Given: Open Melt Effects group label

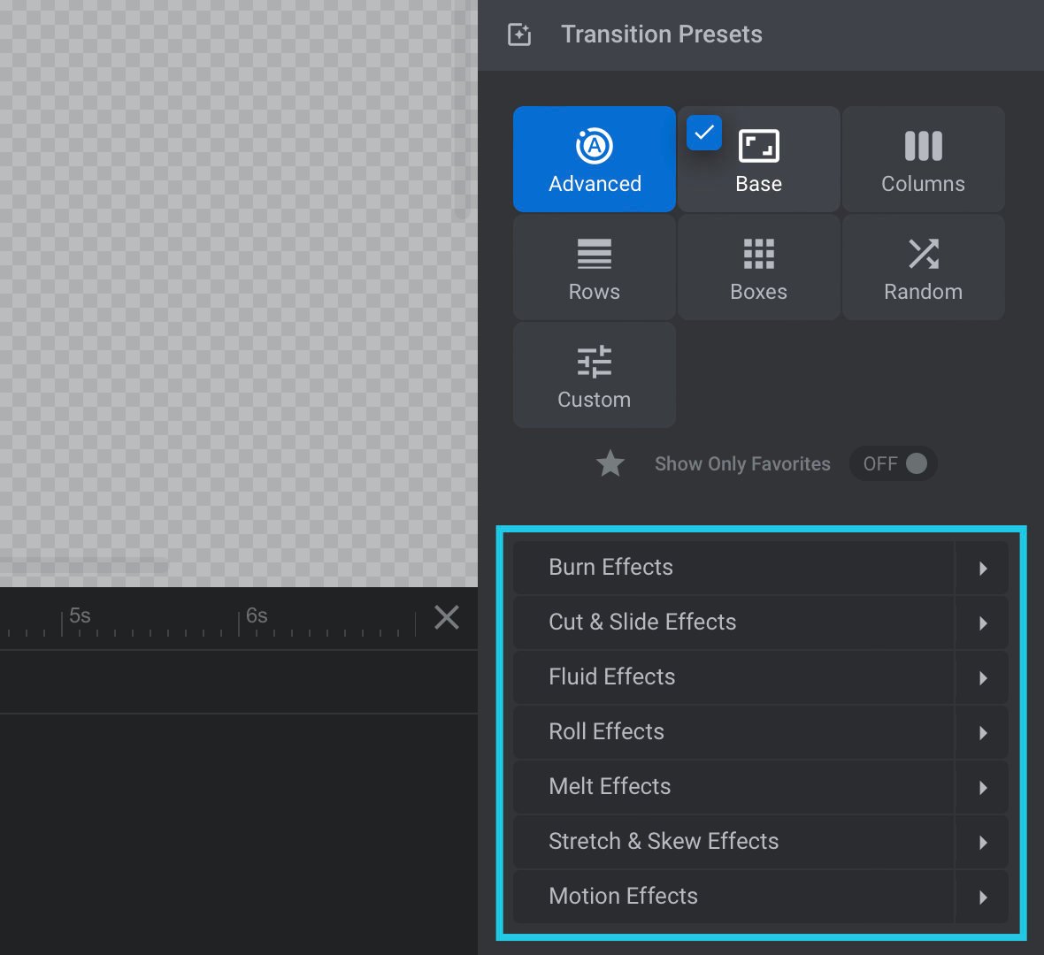Looking at the screenshot, I should 610,786.
